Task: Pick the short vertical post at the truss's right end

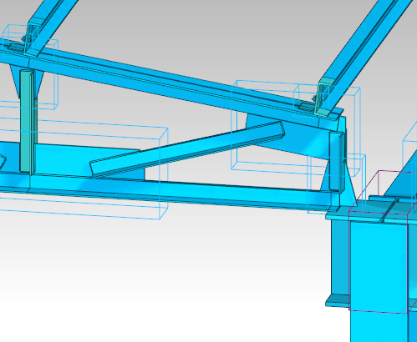Action: [x=337, y=161]
